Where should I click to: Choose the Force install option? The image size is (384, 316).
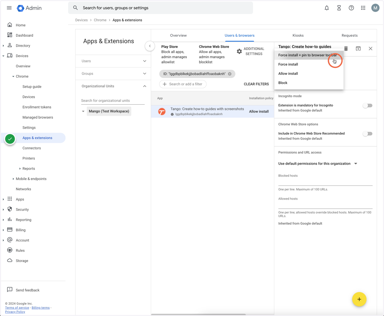(309, 64)
